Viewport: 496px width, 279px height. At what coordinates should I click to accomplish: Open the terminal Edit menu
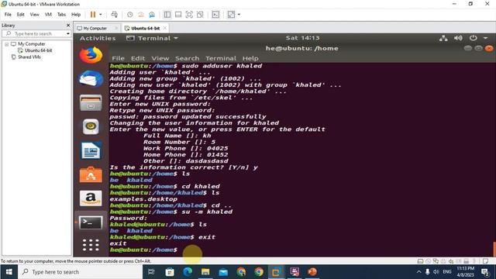click(x=138, y=59)
